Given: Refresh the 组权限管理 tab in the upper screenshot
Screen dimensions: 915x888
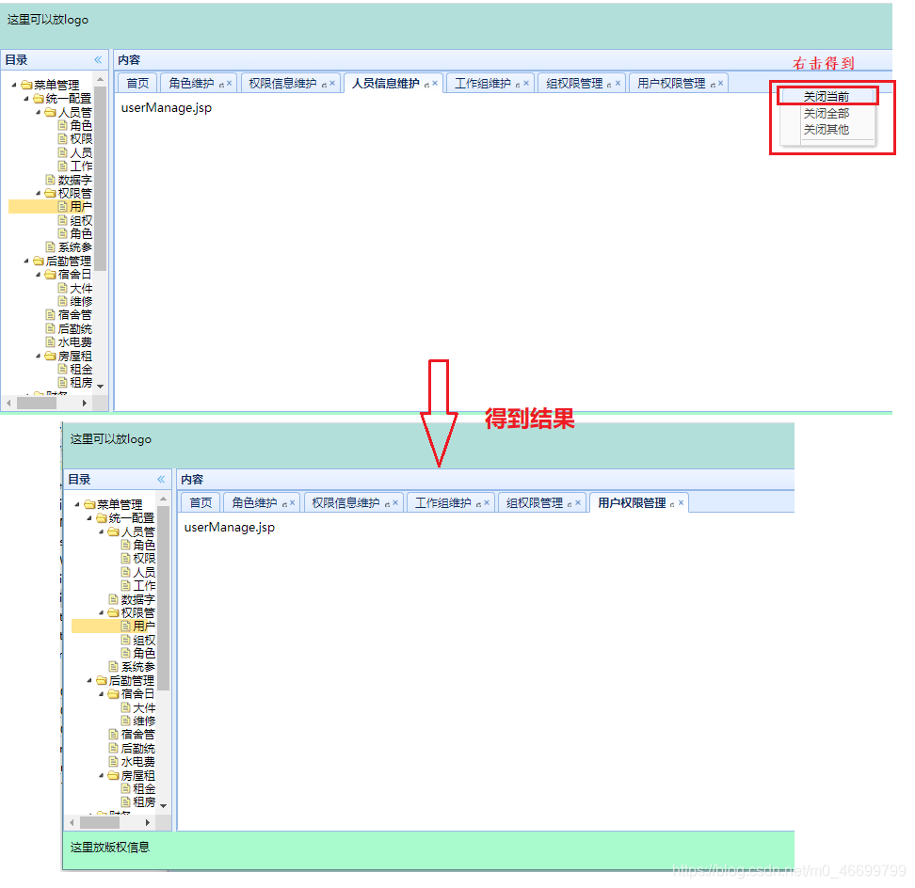Looking at the screenshot, I should coord(610,85).
